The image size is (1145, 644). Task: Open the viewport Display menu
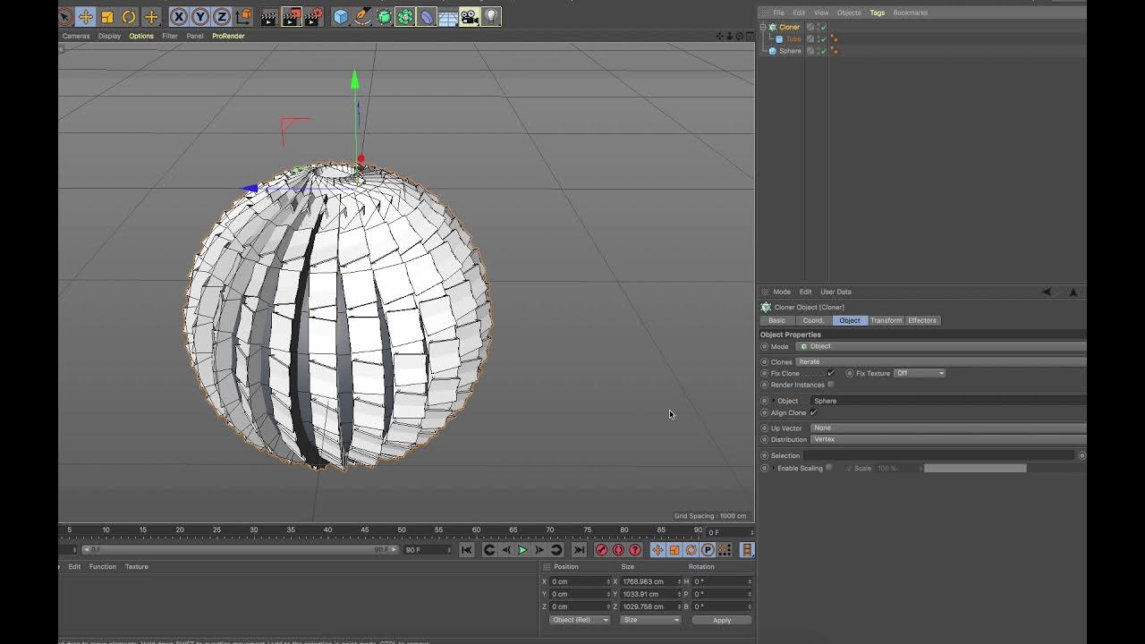point(109,36)
